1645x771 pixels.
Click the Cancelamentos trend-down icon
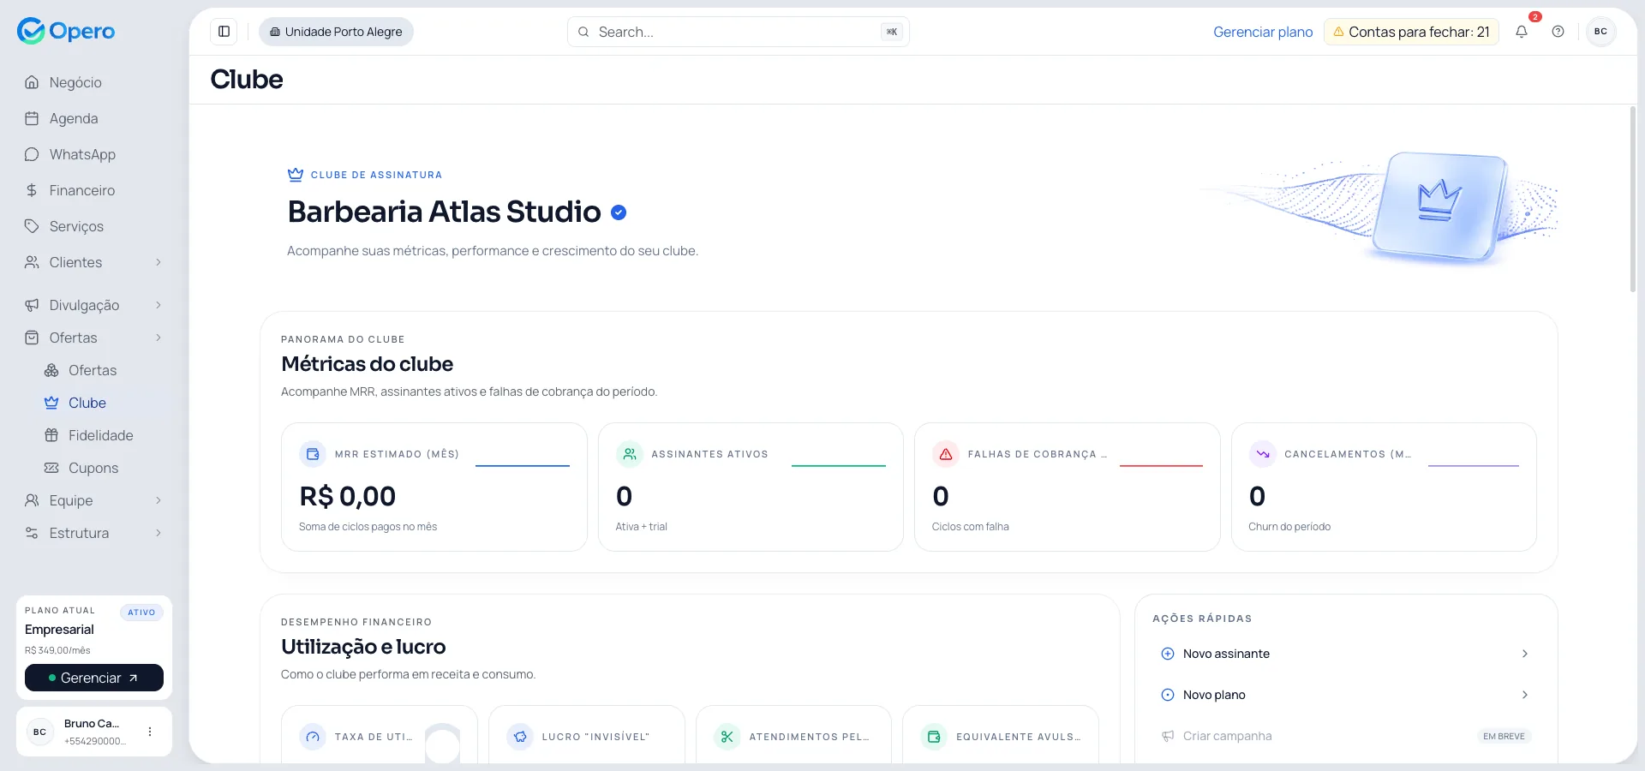(1263, 454)
